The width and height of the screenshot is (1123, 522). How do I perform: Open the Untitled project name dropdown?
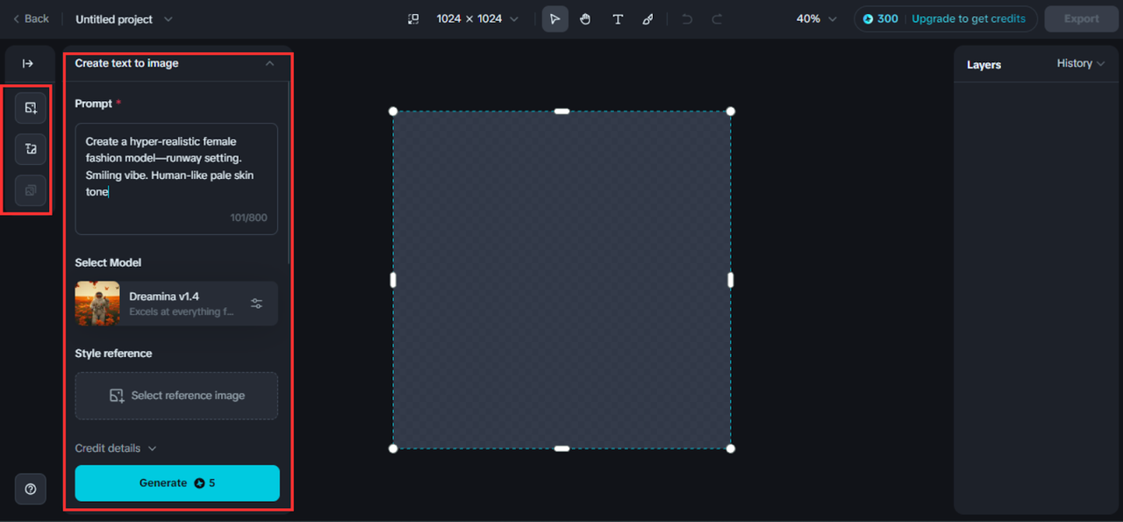click(x=124, y=19)
